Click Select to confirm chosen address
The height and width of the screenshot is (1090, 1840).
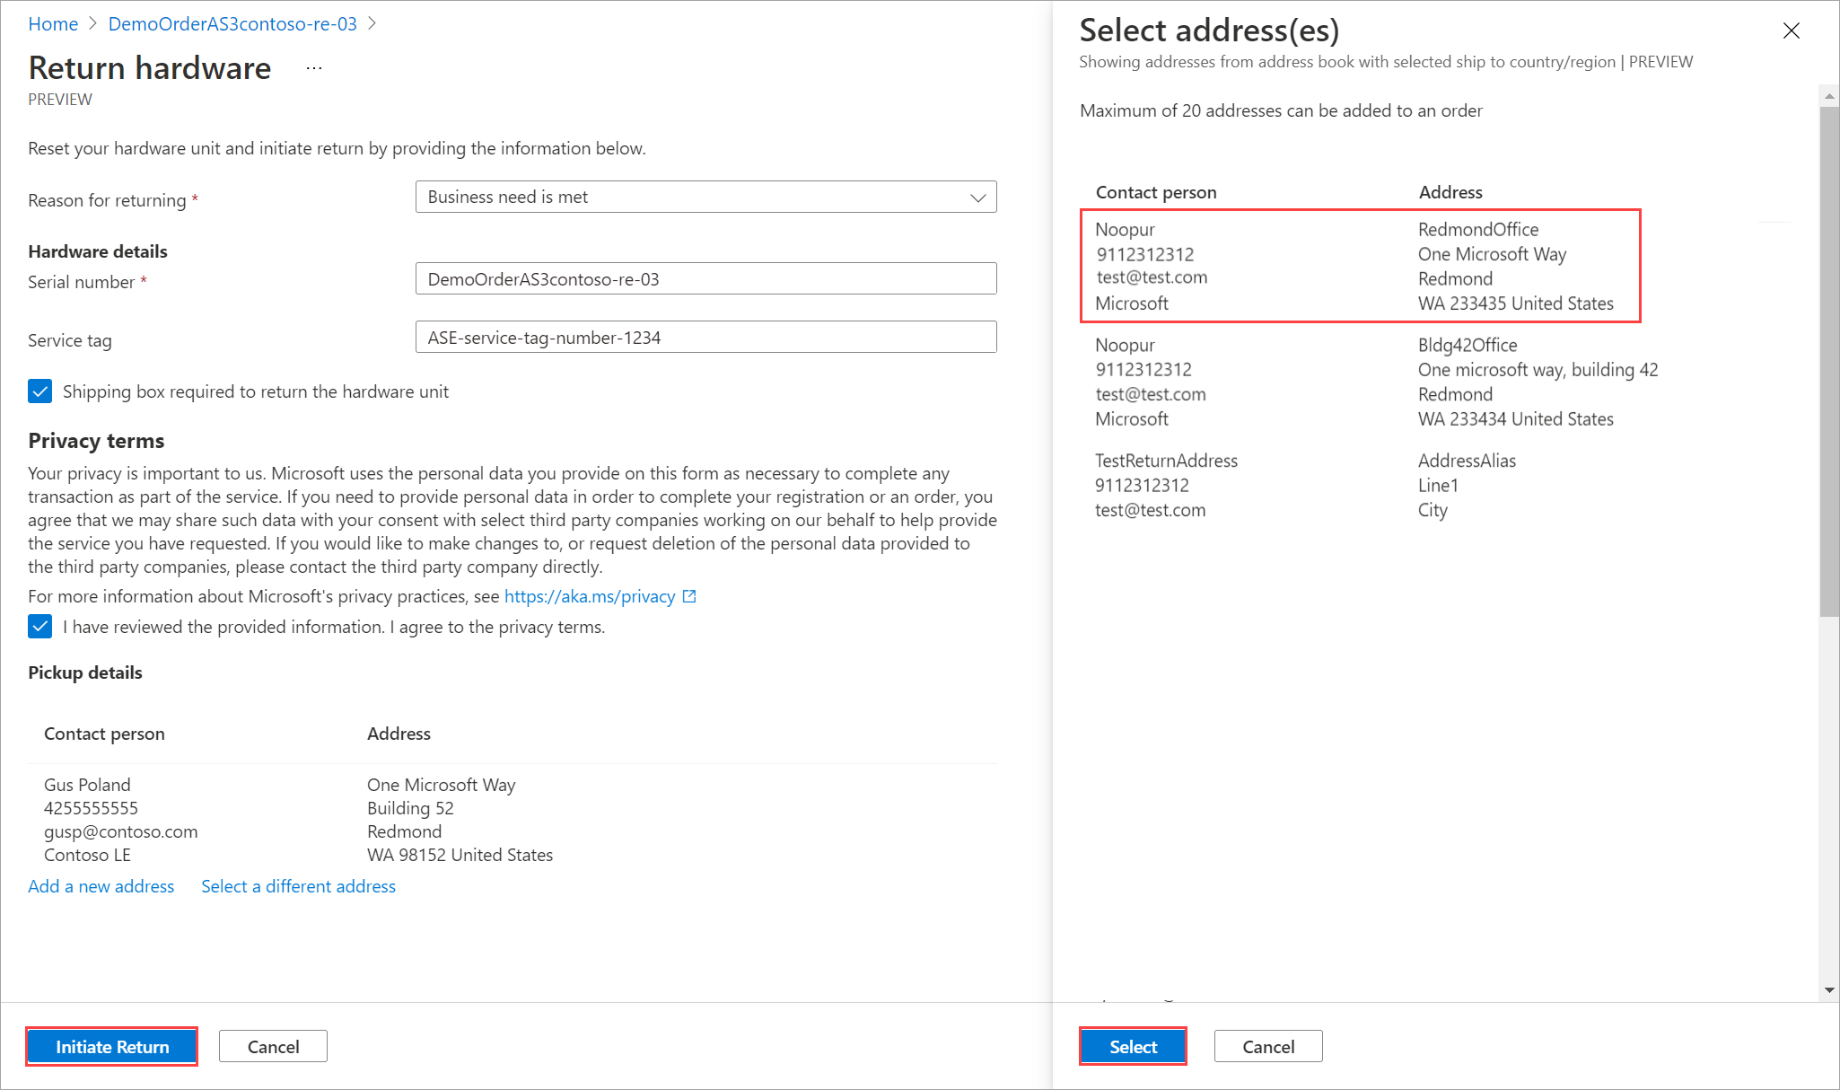pyautogui.click(x=1132, y=1046)
